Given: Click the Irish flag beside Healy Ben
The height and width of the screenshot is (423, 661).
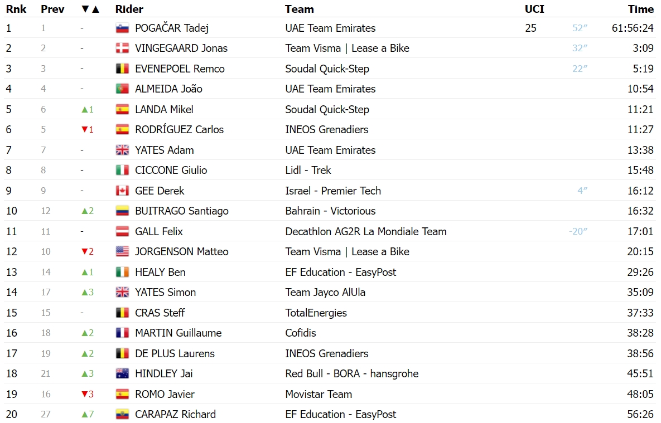Looking at the screenshot, I should point(122,272).
